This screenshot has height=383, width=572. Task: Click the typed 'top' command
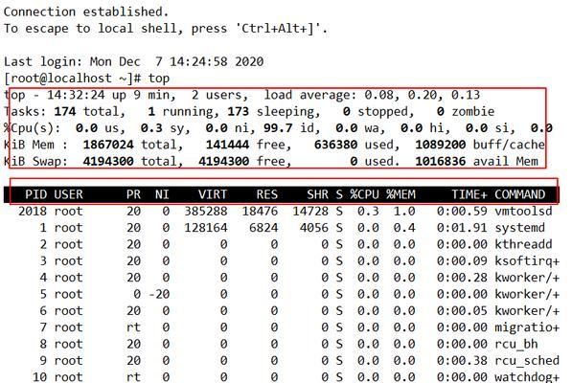tap(159, 79)
